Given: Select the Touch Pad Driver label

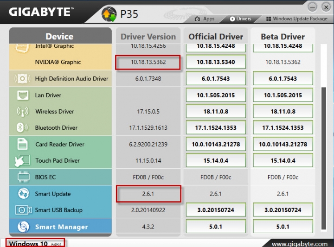Looking at the screenshot, I should (x=58, y=161).
